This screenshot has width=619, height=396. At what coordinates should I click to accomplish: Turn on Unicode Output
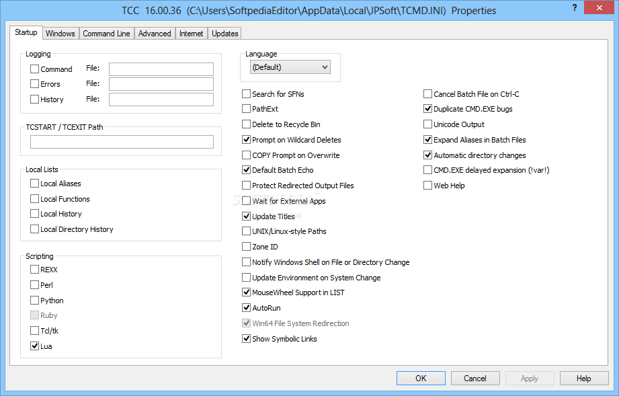(x=428, y=124)
